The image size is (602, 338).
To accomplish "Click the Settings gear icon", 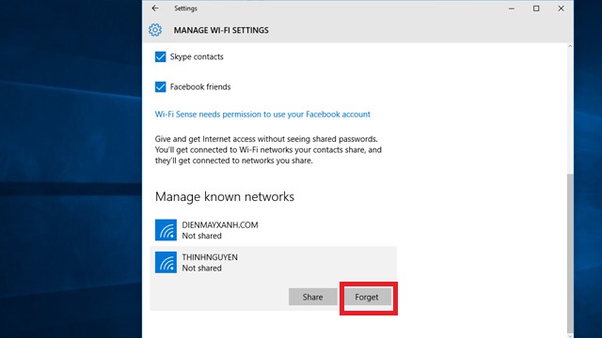I will pyautogui.click(x=155, y=30).
